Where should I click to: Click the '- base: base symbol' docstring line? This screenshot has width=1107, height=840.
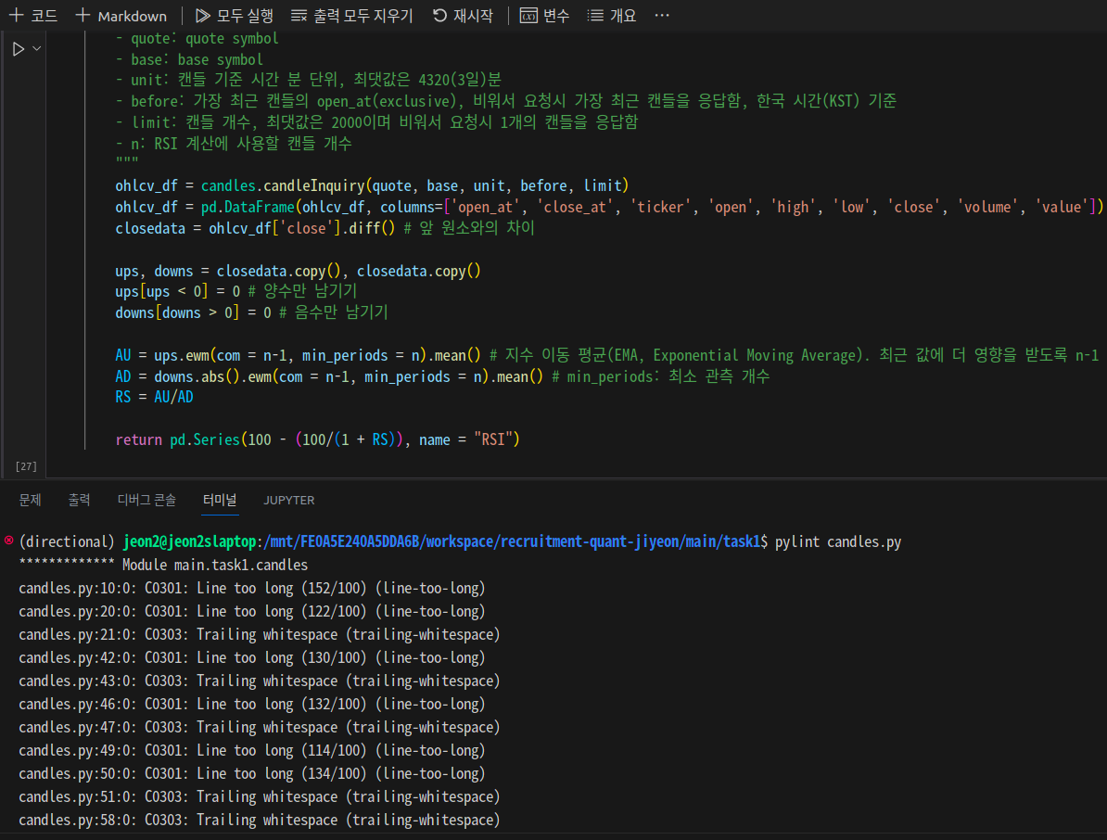pos(189,59)
